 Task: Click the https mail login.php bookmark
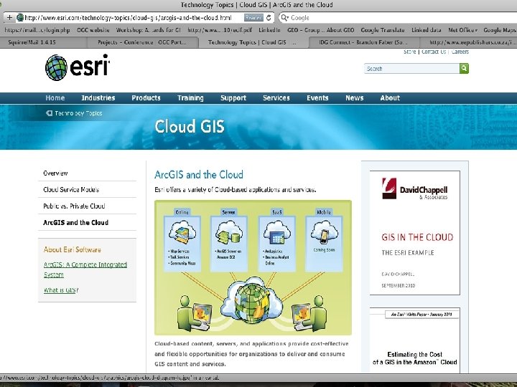(x=37, y=30)
